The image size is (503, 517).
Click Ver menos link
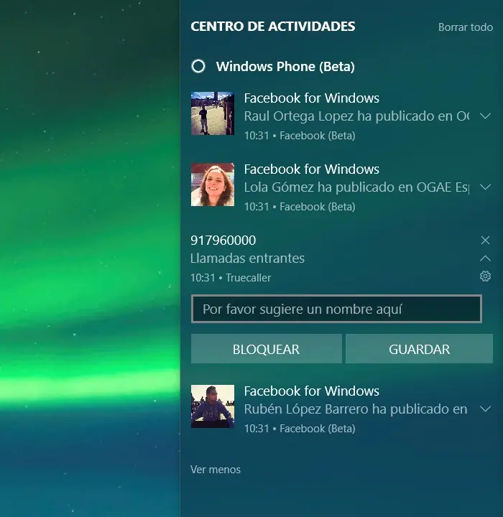pos(215,470)
